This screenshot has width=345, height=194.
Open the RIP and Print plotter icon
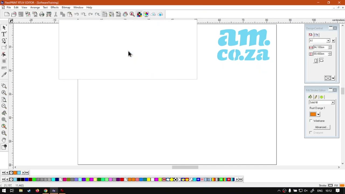pos(49,14)
